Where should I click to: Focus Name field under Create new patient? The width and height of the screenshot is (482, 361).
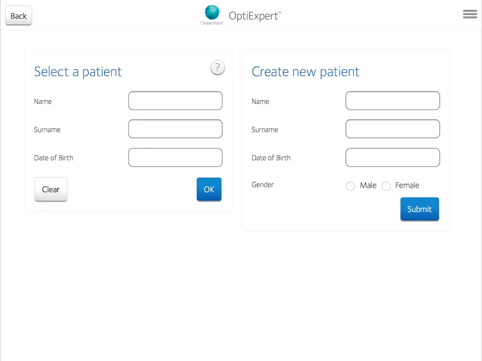(393, 101)
